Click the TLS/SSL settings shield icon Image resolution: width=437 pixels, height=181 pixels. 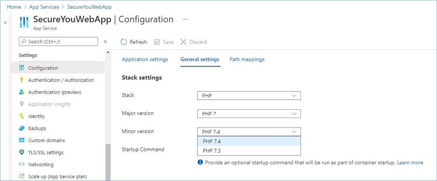21,153
